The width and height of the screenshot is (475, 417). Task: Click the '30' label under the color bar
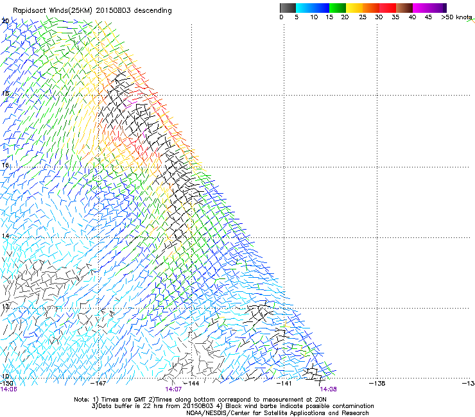(379, 17)
